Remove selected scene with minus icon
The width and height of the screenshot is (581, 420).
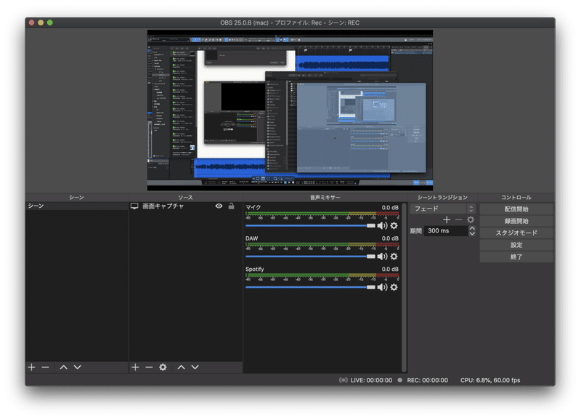45,367
